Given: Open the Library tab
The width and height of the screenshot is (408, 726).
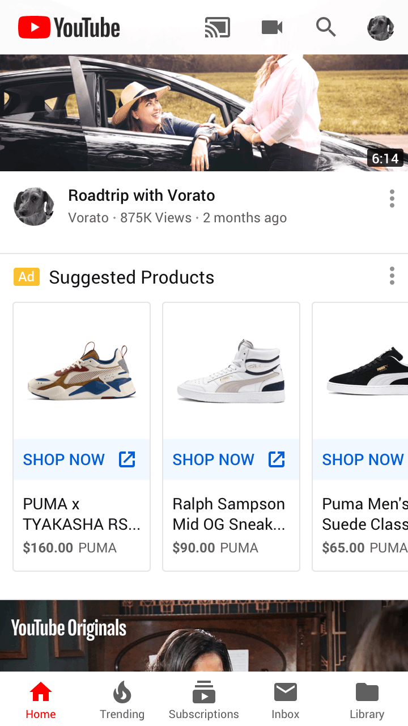Looking at the screenshot, I should tap(367, 700).
